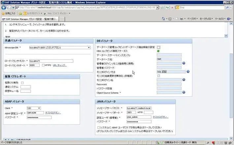Click the Object Source Schema input field
This screenshot has width=234, height=145.
click(x=169, y=93)
